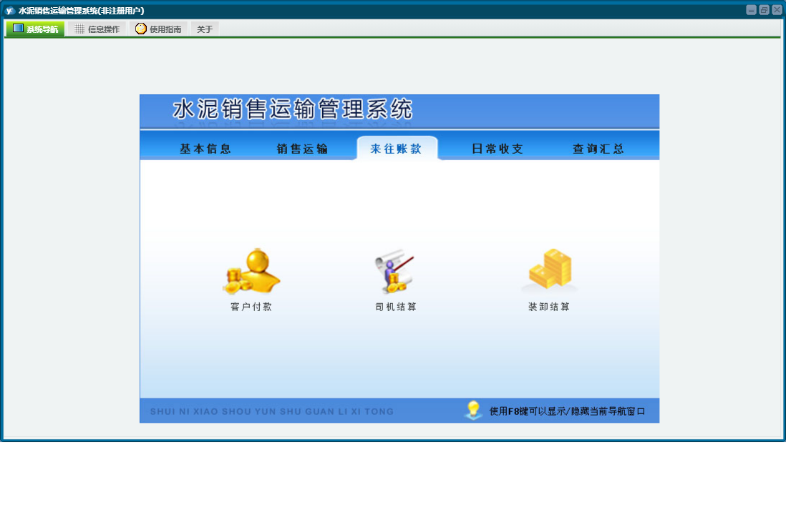Open the 关于 menu item
Viewport: 786px width, 512px height.
tap(205, 29)
